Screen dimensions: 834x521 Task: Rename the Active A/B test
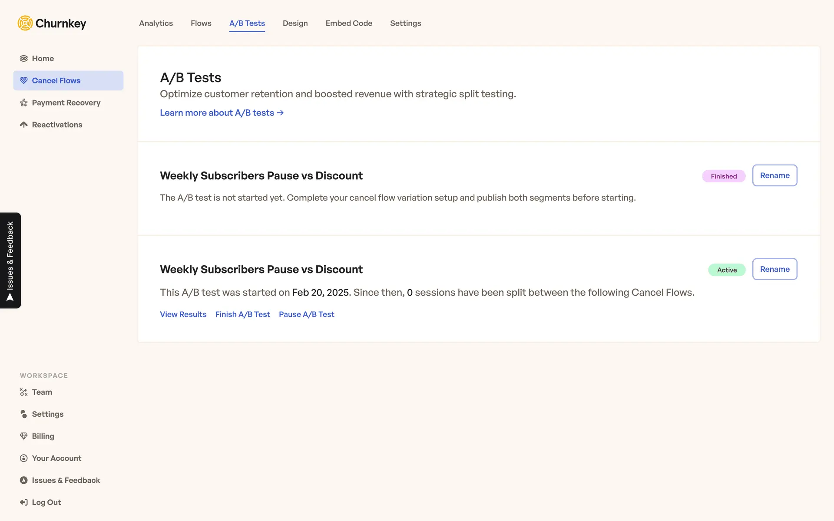click(774, 269)
